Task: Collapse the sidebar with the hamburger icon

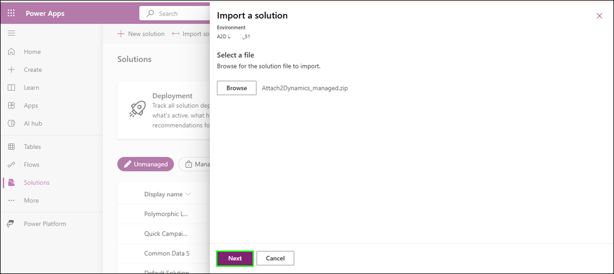Action: tap(11, 33)
